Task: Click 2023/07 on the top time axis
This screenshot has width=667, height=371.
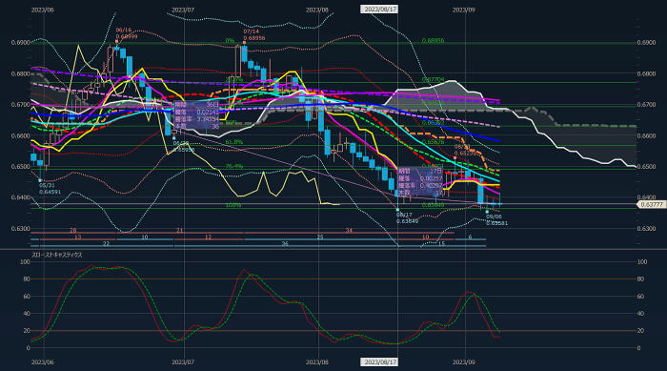Action: (183, 10)
